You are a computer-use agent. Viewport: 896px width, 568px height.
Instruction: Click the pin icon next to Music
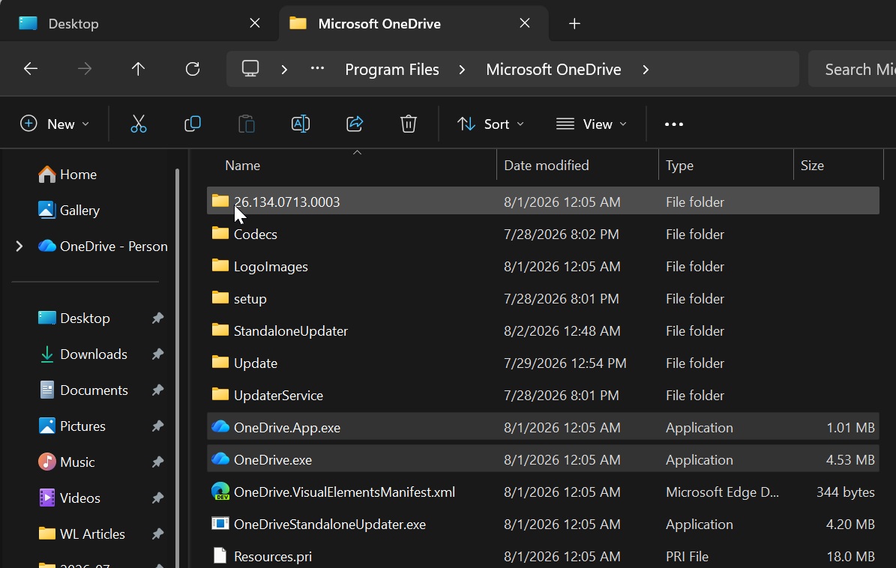[157, 462]
